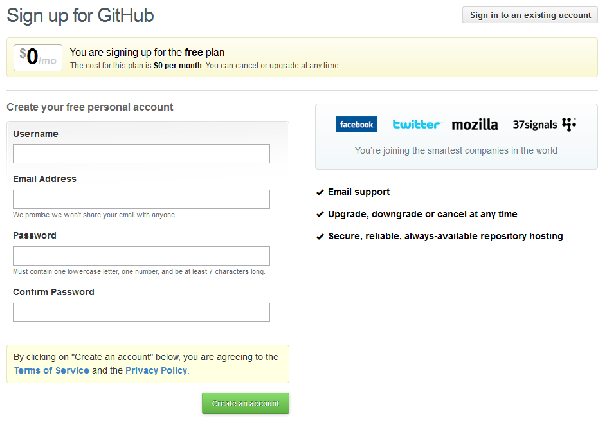This screenshot has height=425, width=607.
Task: Open the Terms of Service link
Action: [x=51, y=370]
